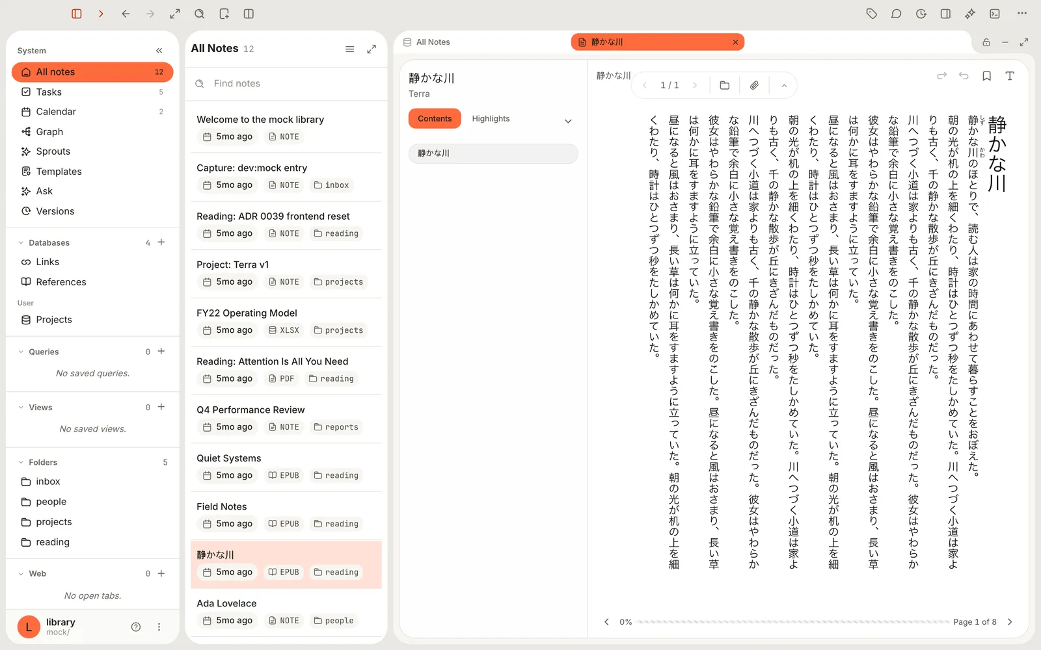Toggle split view icon in top toolbar
The image size is (1041, 650).
point(249,14)
